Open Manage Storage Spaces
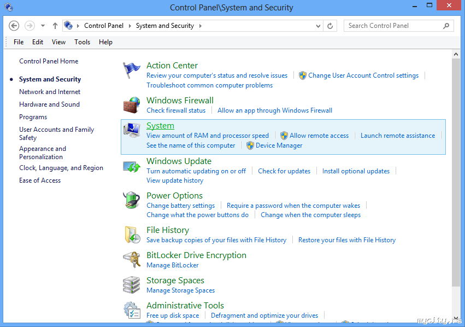Image resolution: width=465 pixels, height=327 pixels. tap(181, 290)
